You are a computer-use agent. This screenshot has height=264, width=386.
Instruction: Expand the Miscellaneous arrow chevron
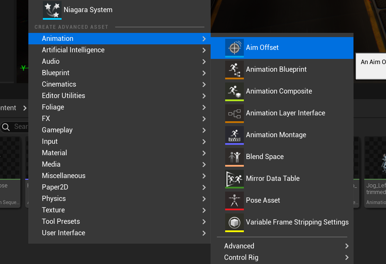[x=204, y=176]
